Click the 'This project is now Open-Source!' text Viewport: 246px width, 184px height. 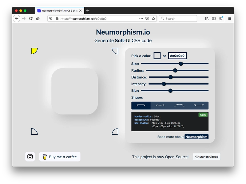tap(160, 157)
